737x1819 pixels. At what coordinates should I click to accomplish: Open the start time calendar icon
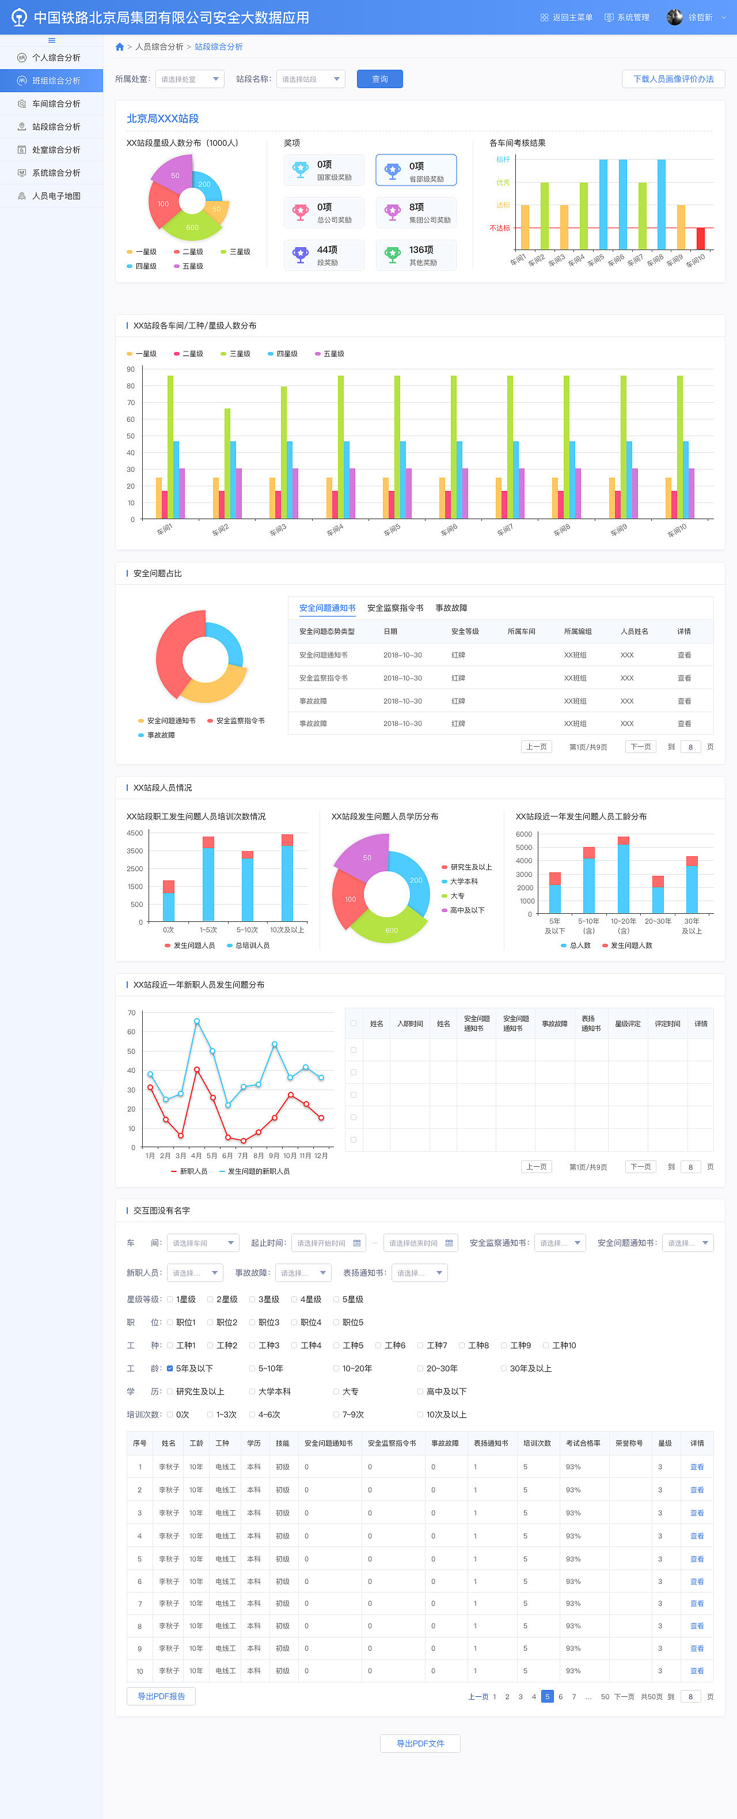point(357,1243)
